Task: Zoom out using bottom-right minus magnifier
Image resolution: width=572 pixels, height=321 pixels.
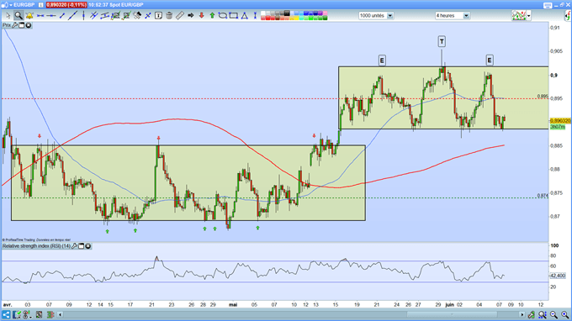Action: click(553, 314)
